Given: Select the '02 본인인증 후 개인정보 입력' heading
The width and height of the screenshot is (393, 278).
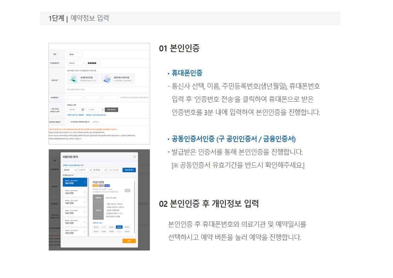Looking at the screenshot, I should click(209, 204).
